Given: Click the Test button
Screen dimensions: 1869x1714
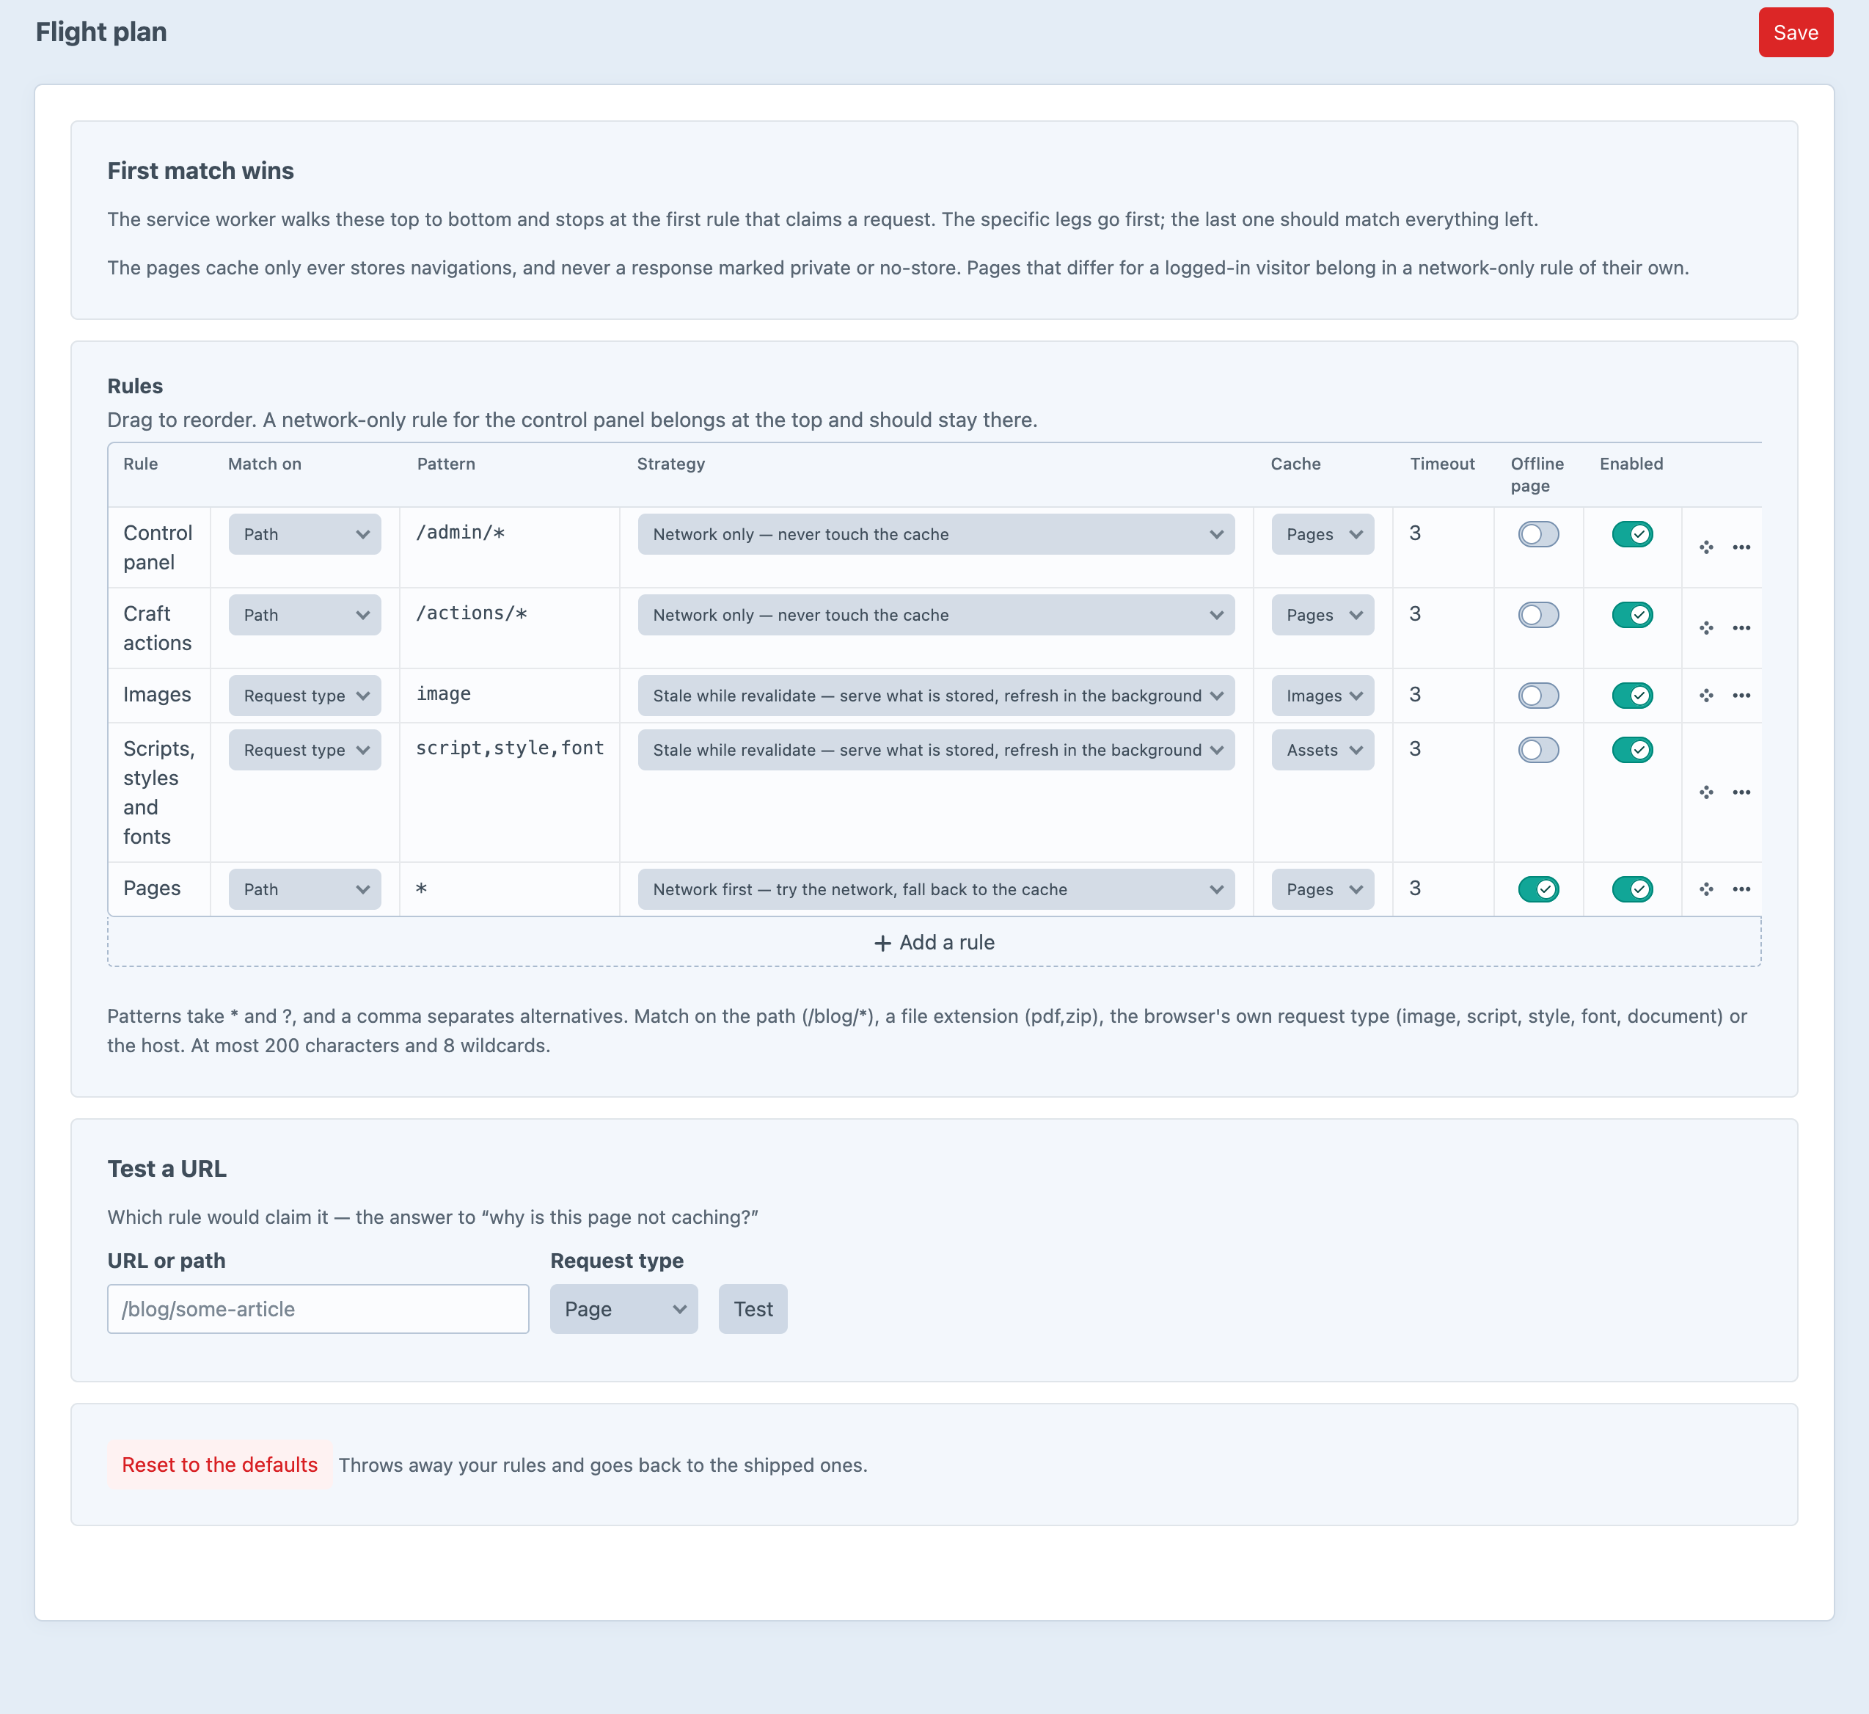Looking at the screenshot, I should tap(753, 1309).
